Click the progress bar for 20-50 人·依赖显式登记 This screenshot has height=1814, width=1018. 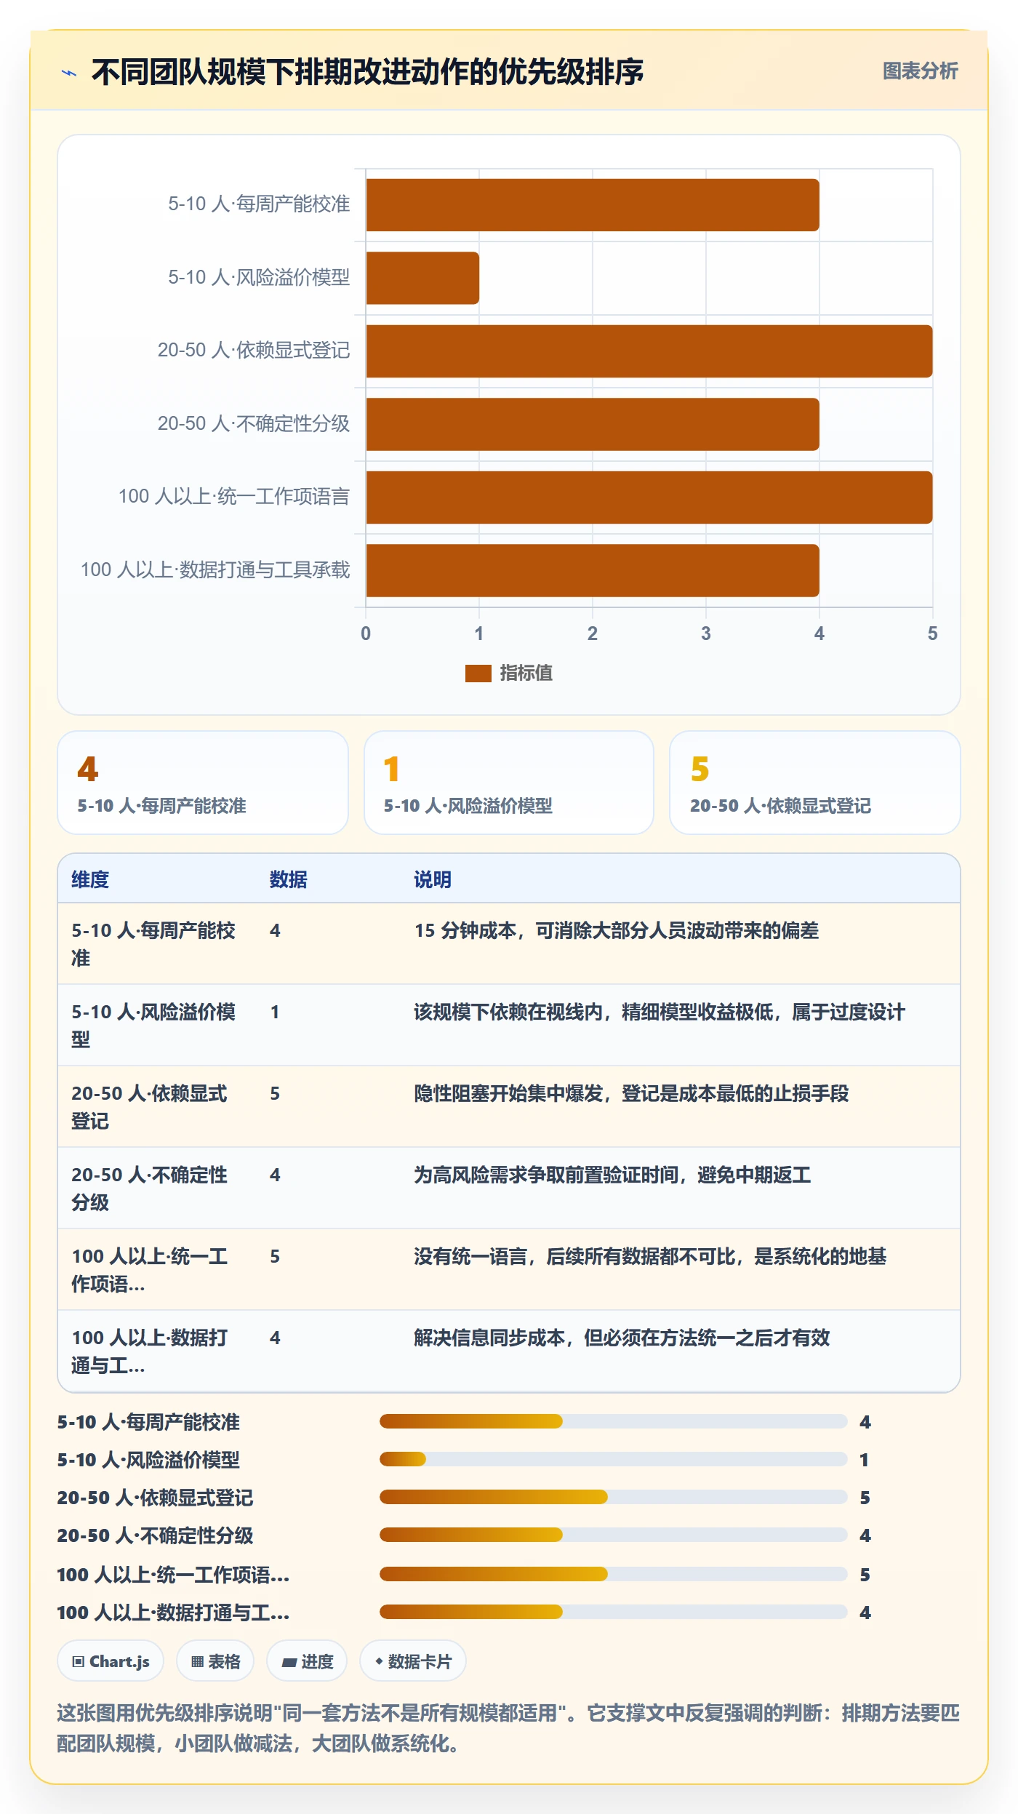coord(614,1497)
